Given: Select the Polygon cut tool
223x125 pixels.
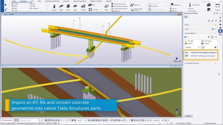Looking at the screenshot, I should click(x=175, y=5).
